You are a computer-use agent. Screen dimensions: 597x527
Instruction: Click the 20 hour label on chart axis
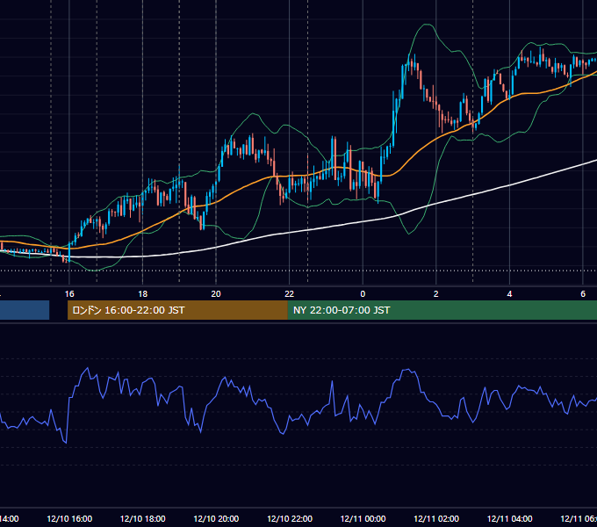pyautogui.click(x=216, y=294)
